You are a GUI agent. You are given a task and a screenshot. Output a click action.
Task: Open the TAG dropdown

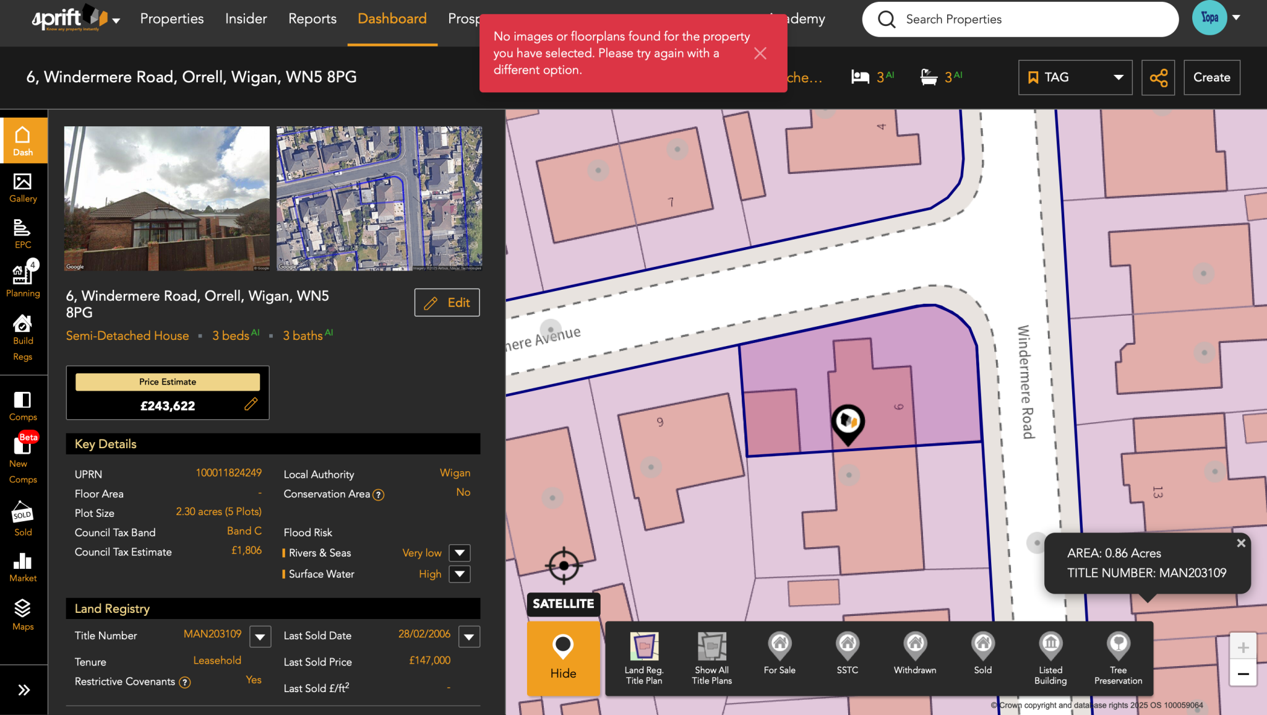pyautogui.click(x=1075, y=77)
